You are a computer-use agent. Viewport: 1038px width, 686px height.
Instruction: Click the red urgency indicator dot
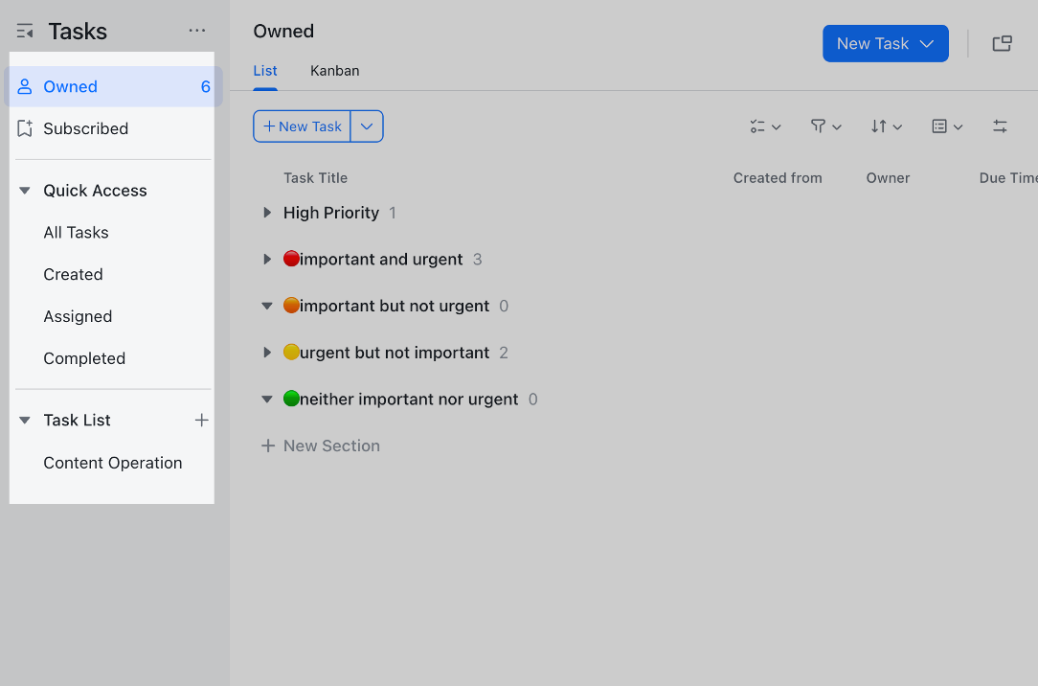click(x=290, y=259)
